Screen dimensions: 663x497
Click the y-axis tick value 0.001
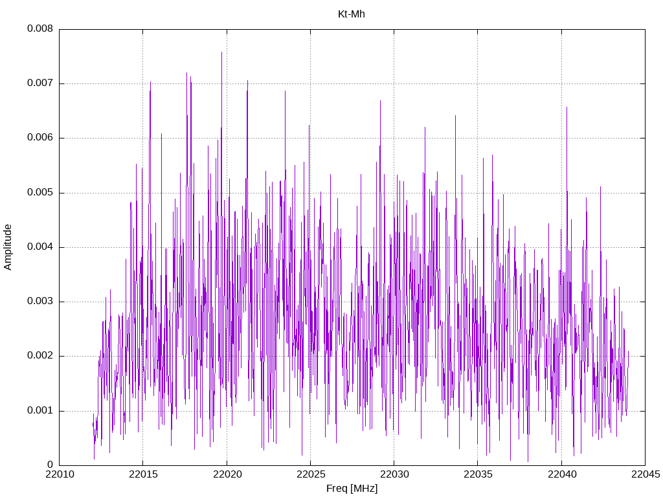(x=40, y=411)
